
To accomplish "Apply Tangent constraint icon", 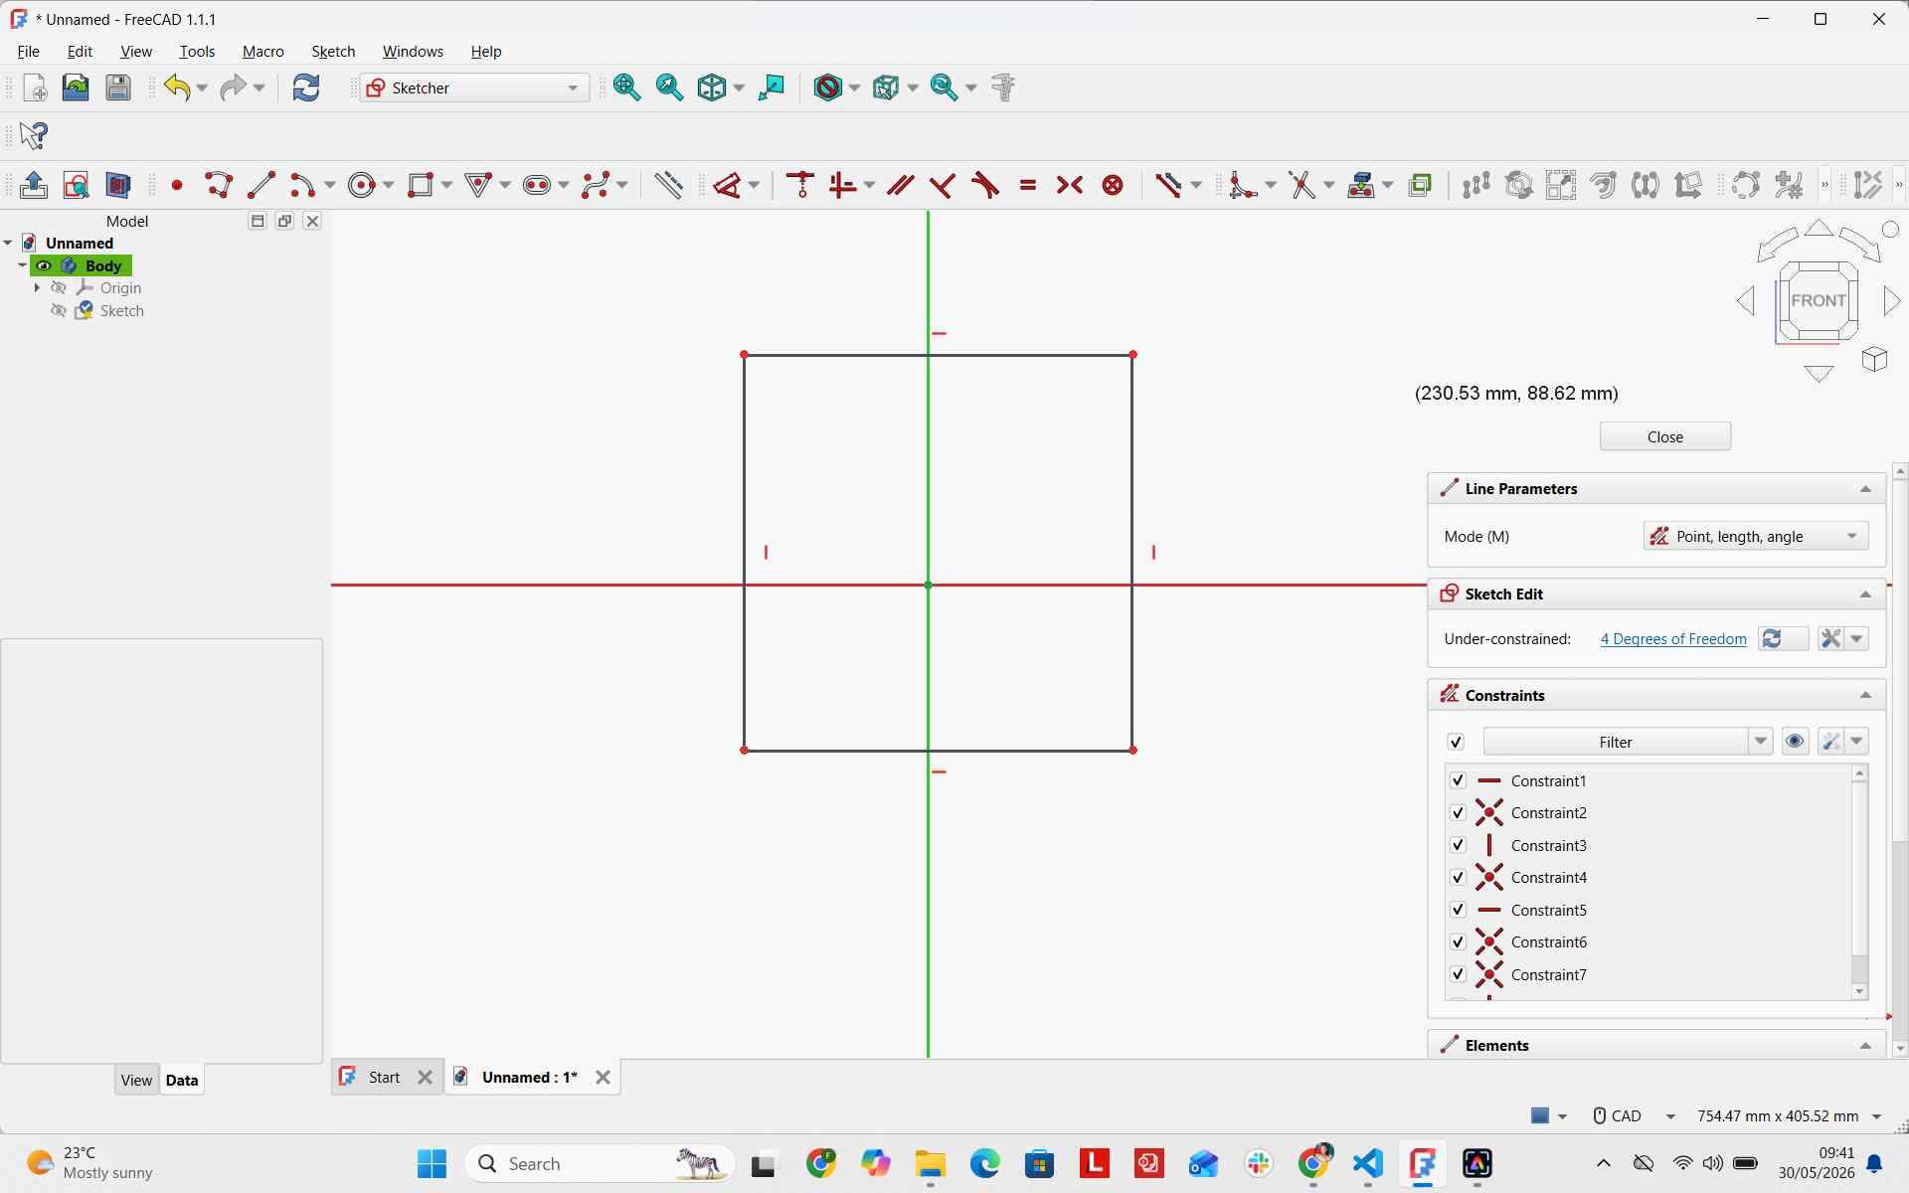I will 985,185.
